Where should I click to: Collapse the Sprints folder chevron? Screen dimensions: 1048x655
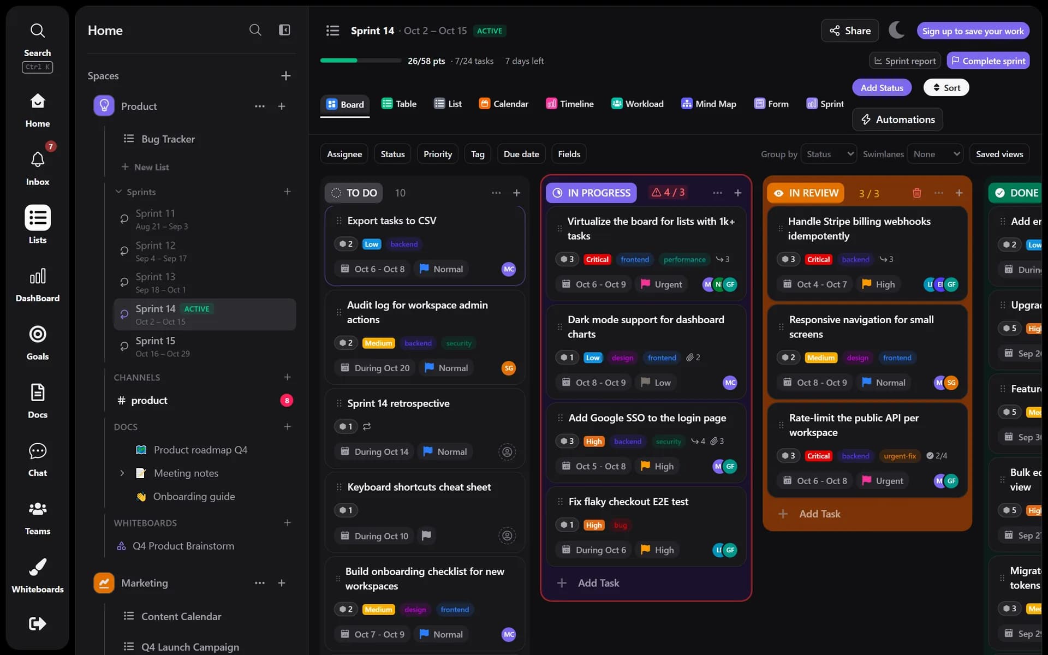[x=118, y=192]
